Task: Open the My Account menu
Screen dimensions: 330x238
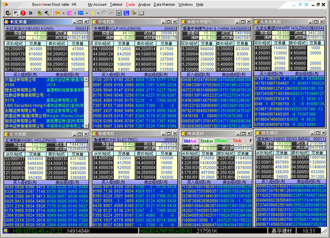Action: pyautogui.click(x=97, y=4)
